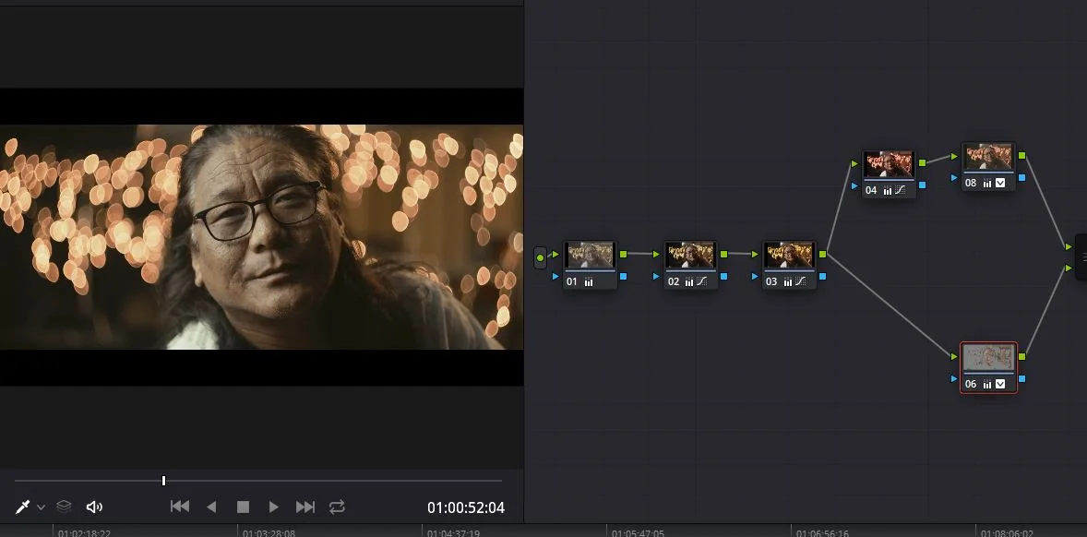Click node 02's blue key output square
Image resolution: width=1087 pixels, height=537 pixels.
click(x=723, y=277)
